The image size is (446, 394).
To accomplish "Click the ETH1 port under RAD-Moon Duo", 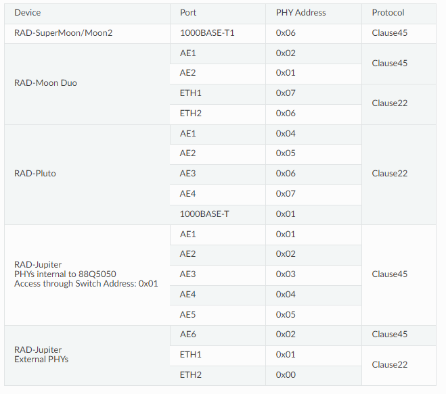I will coord(191,93).
